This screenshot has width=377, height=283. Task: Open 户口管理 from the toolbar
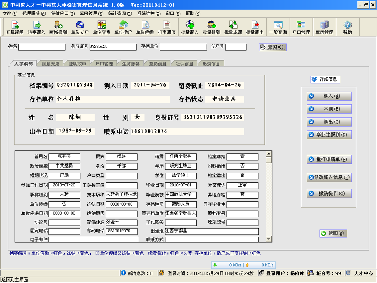pyautogui.click(x=301, y=27)
